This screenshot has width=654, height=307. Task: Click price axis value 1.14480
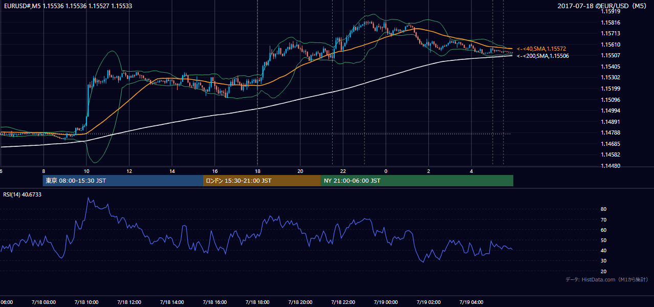click(x=611, y=166)
